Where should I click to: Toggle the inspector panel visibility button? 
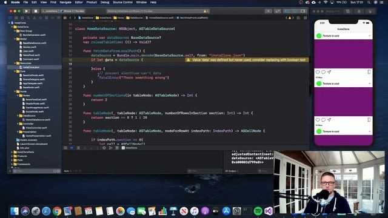tap(303, 11)
